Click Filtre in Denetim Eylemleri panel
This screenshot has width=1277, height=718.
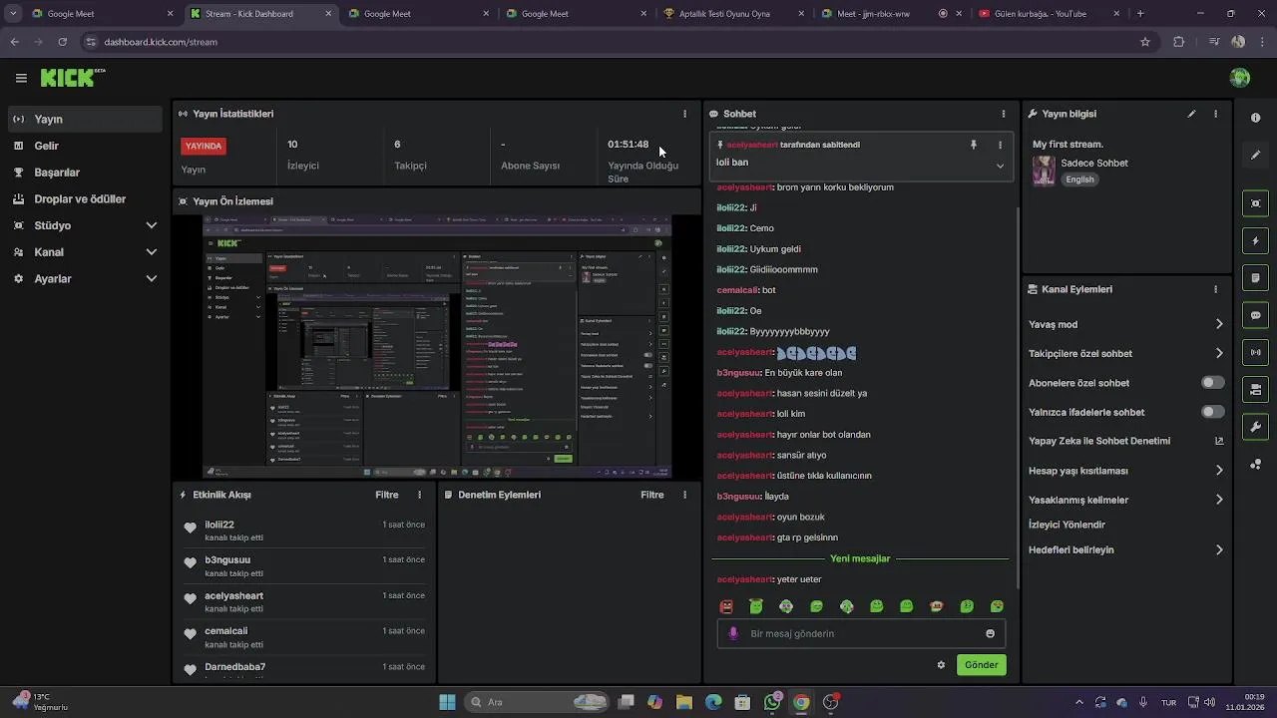point(652,495)
